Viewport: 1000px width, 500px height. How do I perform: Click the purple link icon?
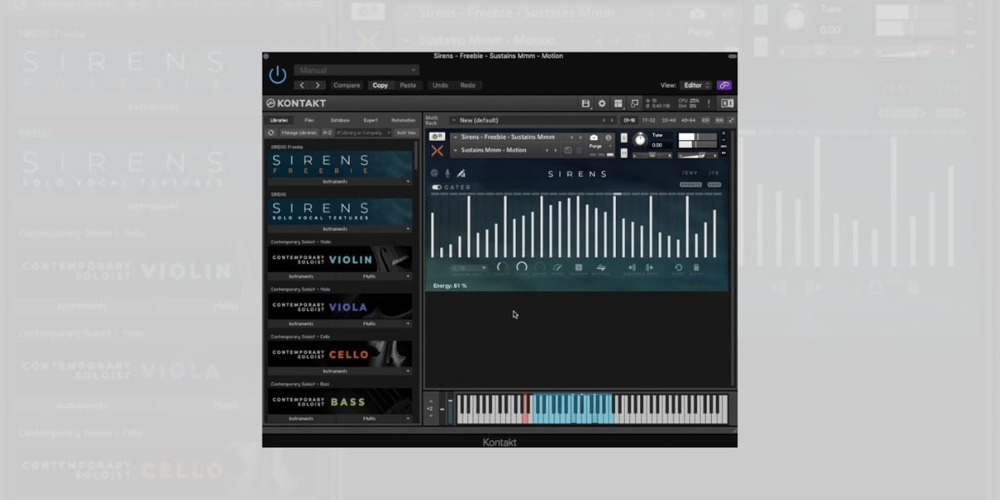click(x=723, y=85)
